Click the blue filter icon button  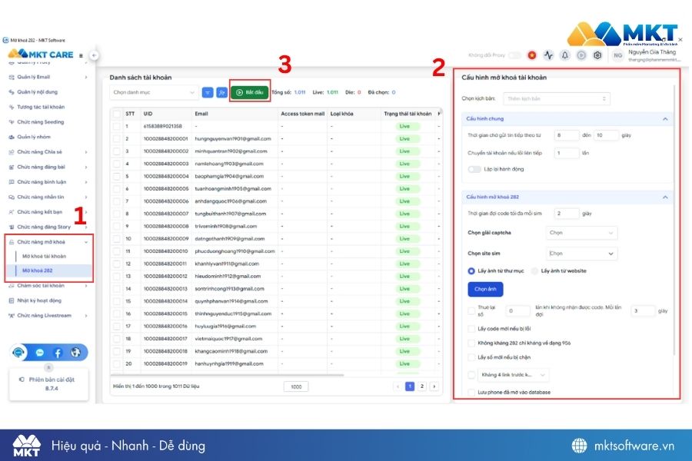pos(208,92)
